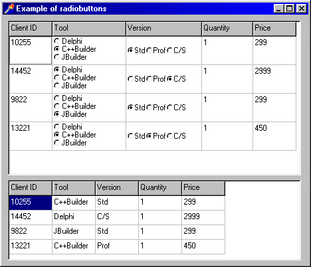Click quantity cell of 10255 in upper grid
The width and height of the screenshot is (311, 267).
pyautogui.click(x=227, y=50)
